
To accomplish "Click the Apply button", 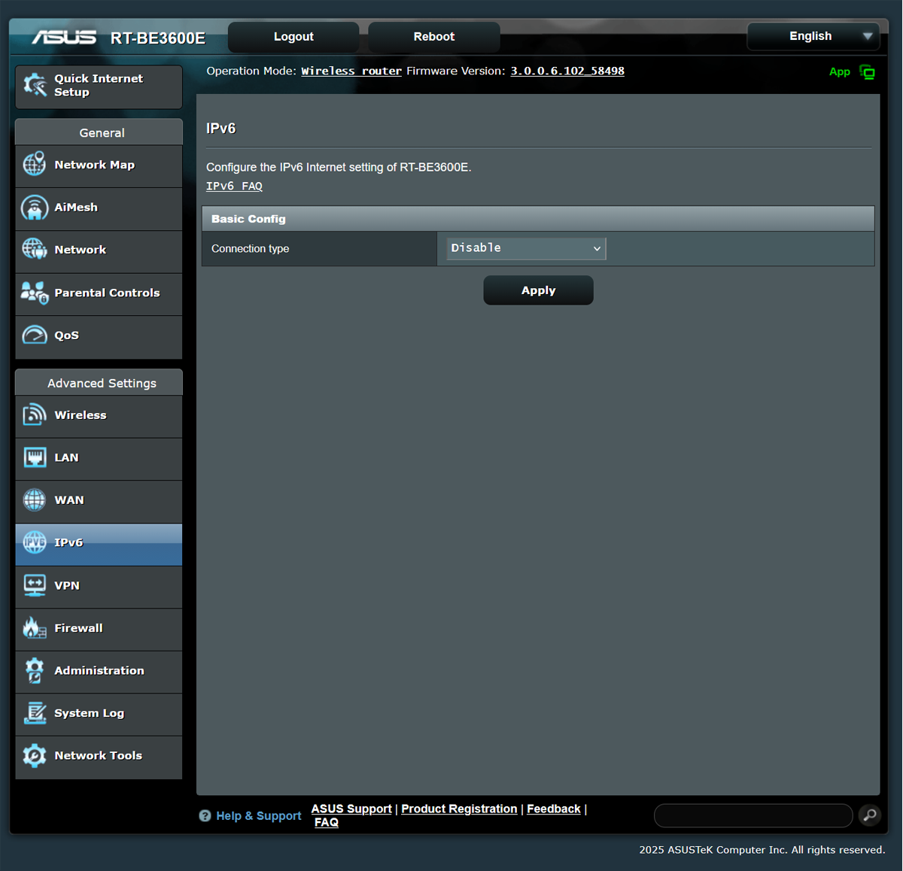I will tap(538, 290).
